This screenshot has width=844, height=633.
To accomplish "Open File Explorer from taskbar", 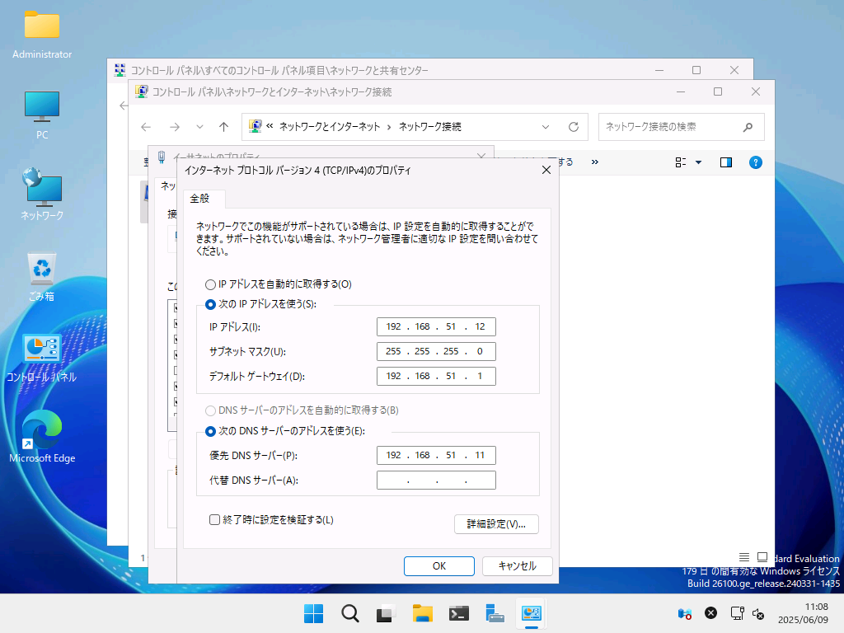I will [423, 613].
